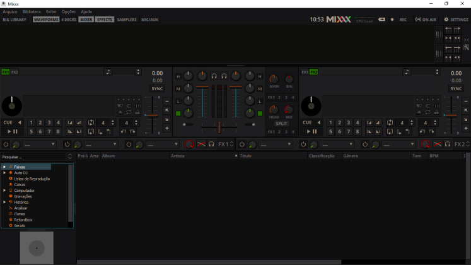
Task: Open the Biblioteca menu
Action: point(32,12)
